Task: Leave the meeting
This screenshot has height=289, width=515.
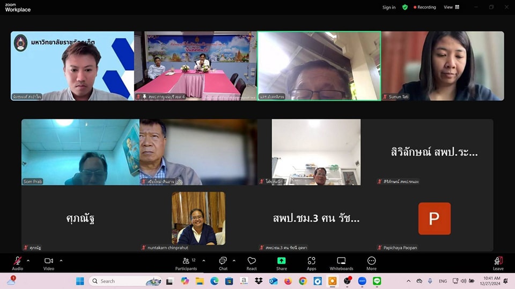Action: point(498,263)
